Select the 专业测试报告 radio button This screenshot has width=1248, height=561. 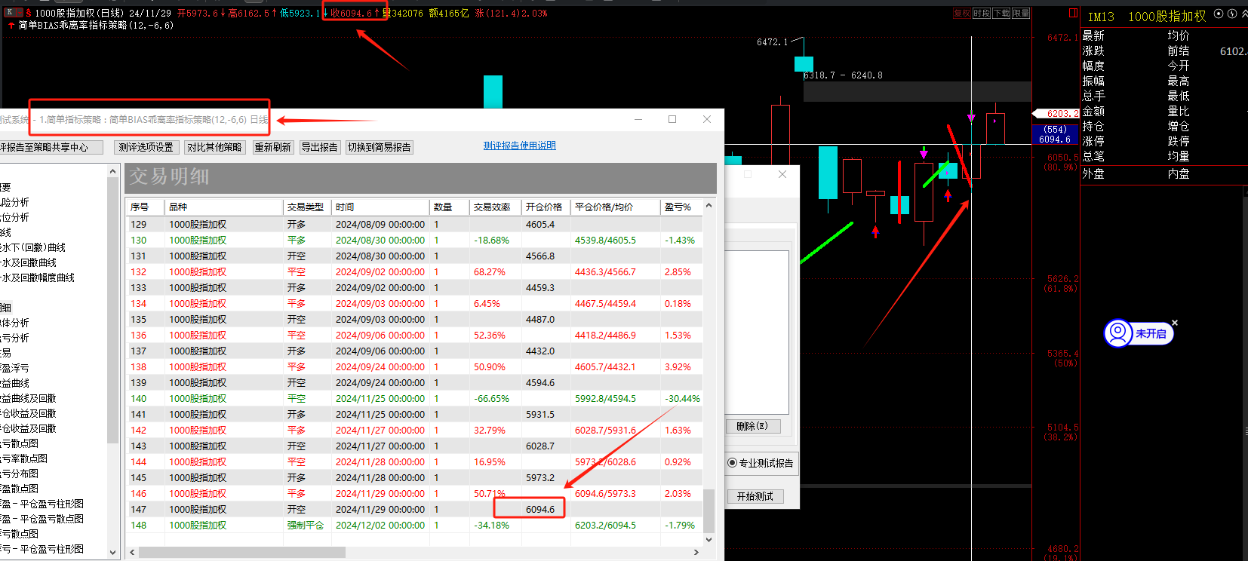click(x=732, y=463)
